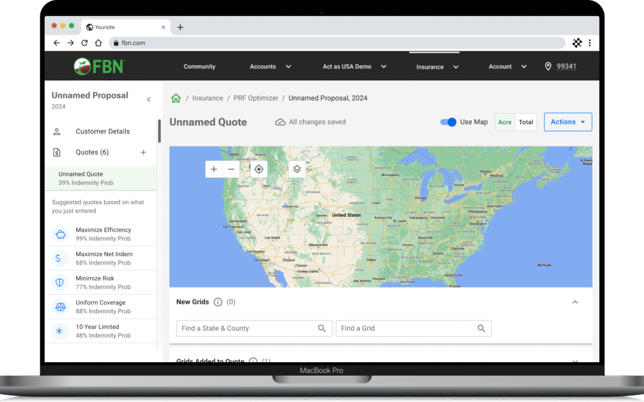Open the Actions dropdown
The height and width of the screenshot is (402, 644).
(x=568, y=122)
